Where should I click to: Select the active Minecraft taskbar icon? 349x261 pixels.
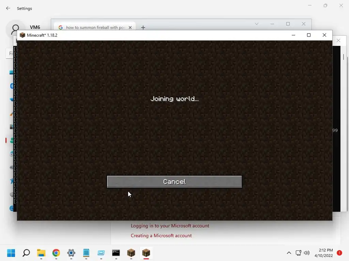click(x=146, y=253)
